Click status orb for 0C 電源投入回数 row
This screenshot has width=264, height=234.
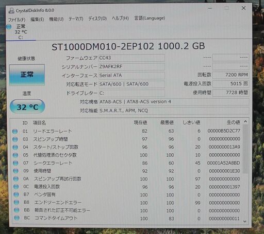16,187
